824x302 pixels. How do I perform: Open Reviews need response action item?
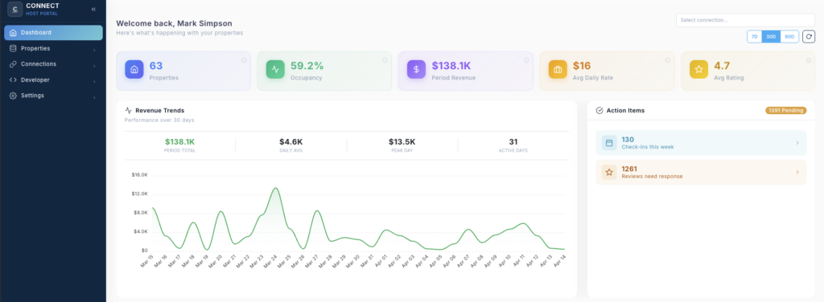(701, 173)
